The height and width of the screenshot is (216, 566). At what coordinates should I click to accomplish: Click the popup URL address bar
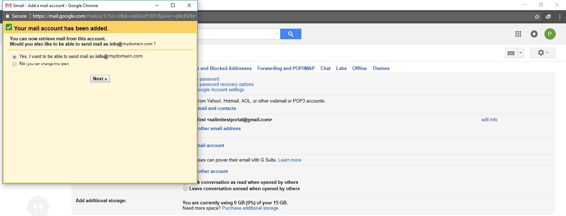point(114,16)
